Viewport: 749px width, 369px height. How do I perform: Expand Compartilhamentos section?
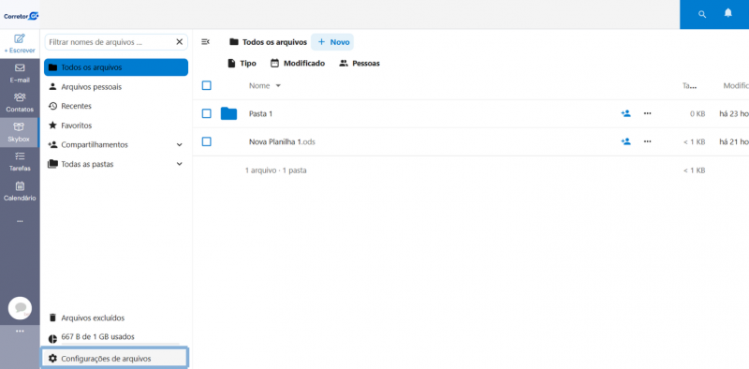coord(179,145)
